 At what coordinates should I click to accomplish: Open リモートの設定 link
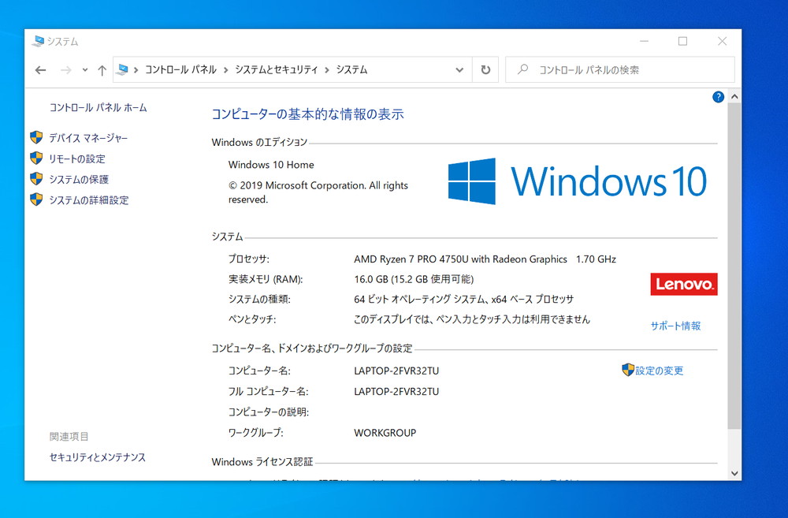click(x=77, y=159)
